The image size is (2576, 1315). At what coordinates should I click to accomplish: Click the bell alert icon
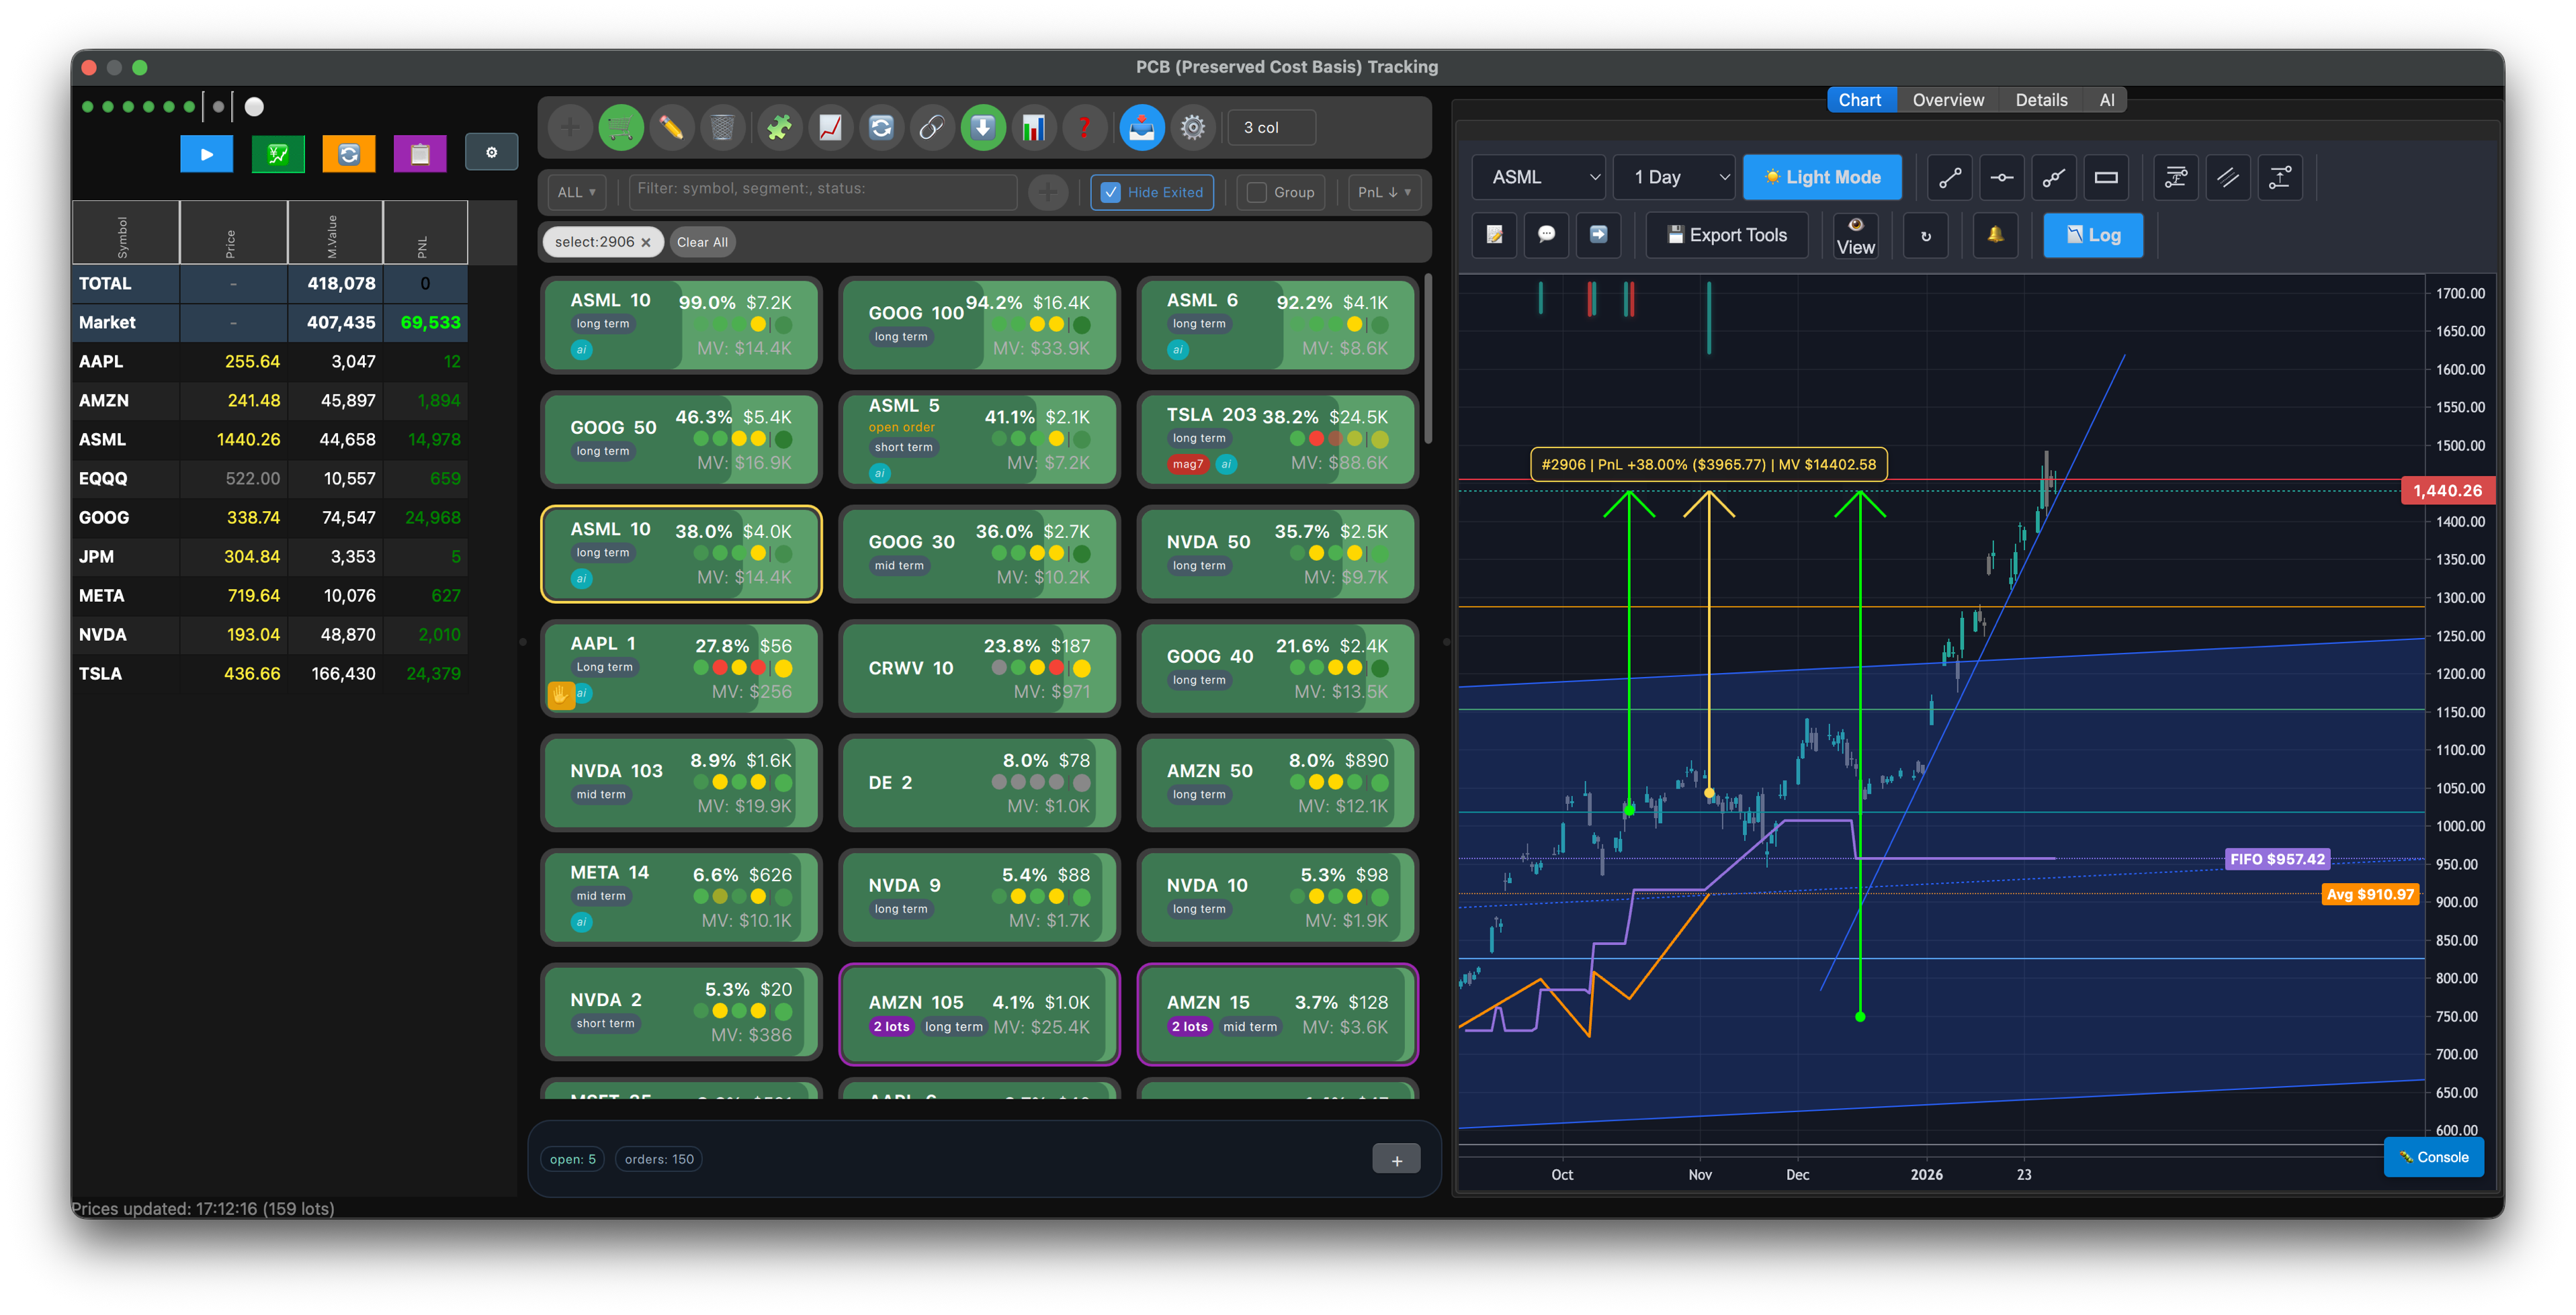point(1995,235)
